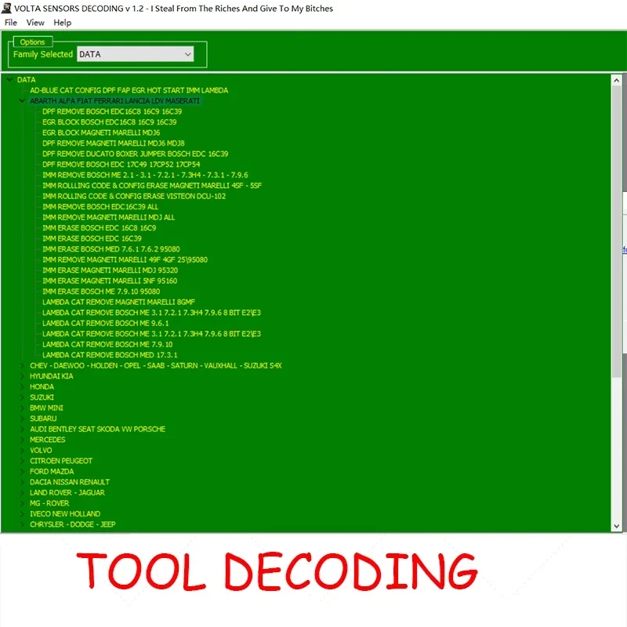Select IMM ERASE BOSCH EDC 16C39
The width and height of the screenshot is (627, 627).
click(x=92, y=239)
